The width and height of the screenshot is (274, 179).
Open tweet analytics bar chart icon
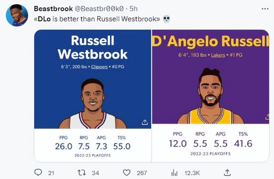(174, 173)
